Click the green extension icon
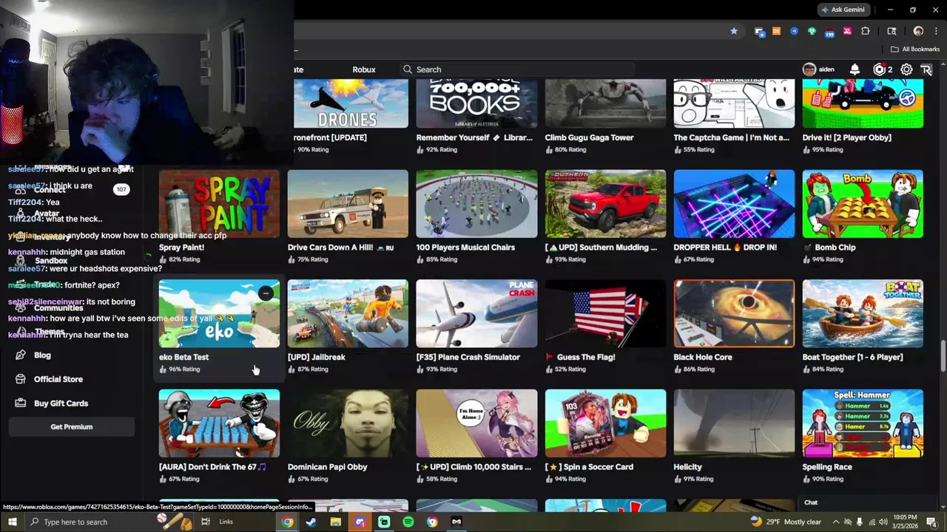Viewport: 947px width, 532px height. pyautogui.click(x=812, y=31)
